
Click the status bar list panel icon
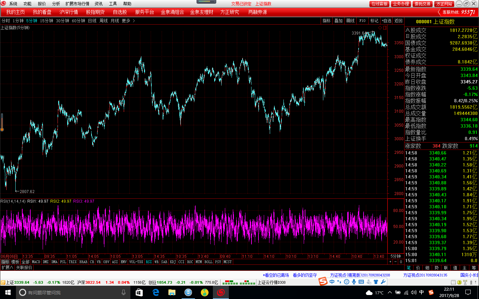(453, 282)
